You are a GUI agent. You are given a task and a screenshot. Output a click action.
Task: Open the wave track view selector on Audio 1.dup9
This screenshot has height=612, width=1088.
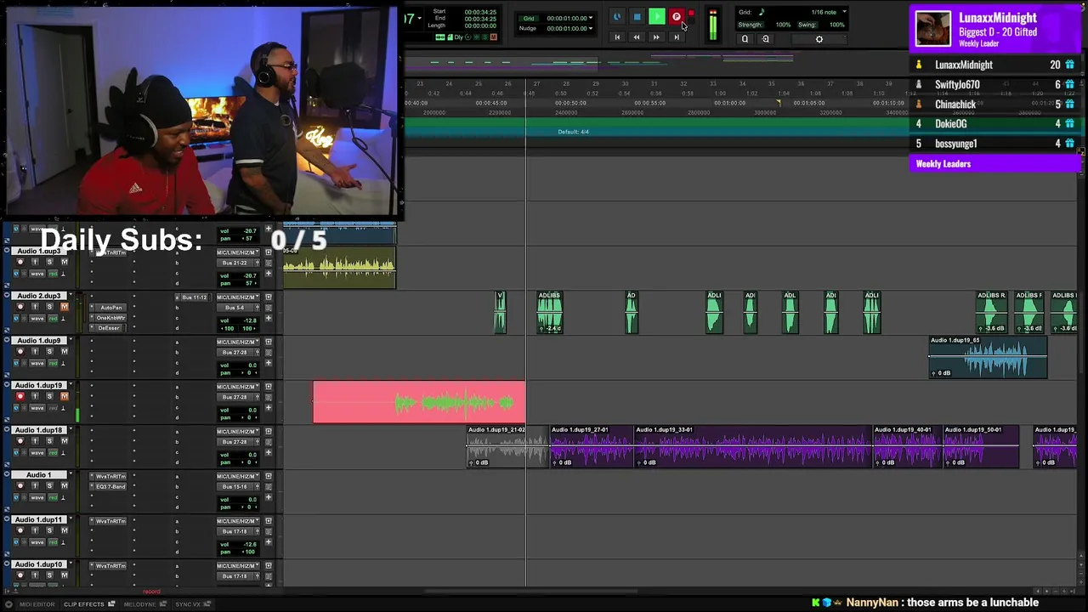coord(36,363)
